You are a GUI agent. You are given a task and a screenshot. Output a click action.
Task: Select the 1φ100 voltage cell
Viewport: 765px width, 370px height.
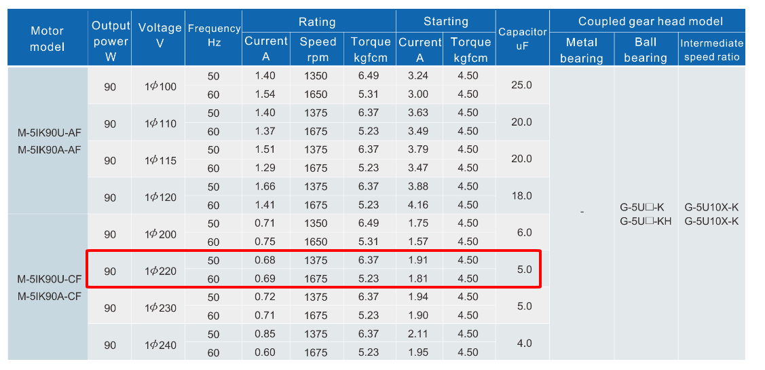[160, 86]
